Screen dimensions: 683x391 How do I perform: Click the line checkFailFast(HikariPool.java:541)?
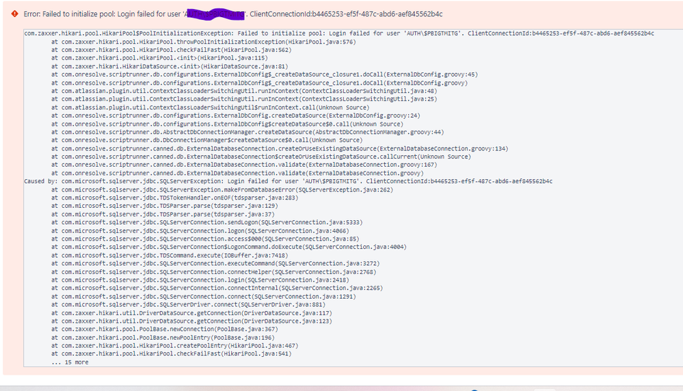click(x=171, y=354)
